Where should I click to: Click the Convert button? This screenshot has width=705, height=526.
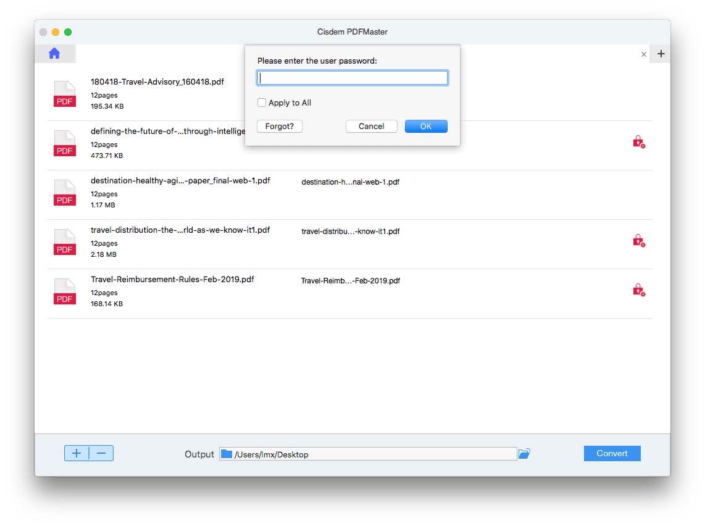[612, 454]
